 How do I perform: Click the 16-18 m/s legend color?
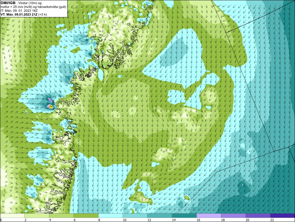(209, 216)
